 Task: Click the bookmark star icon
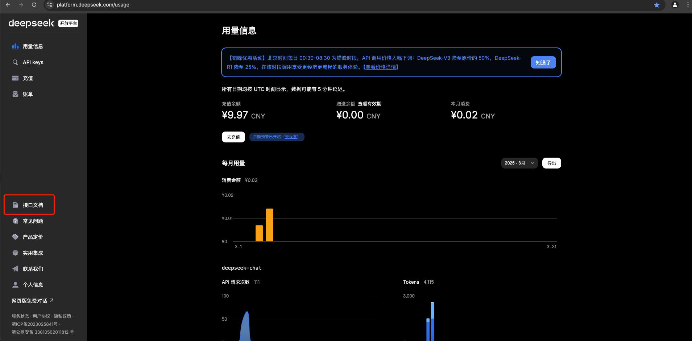657,5
